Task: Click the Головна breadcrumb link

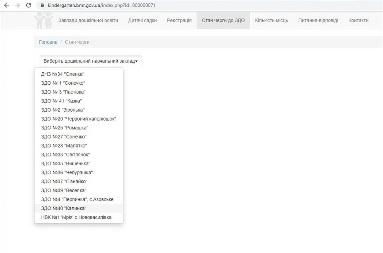Action: click(x=48, y=42)
